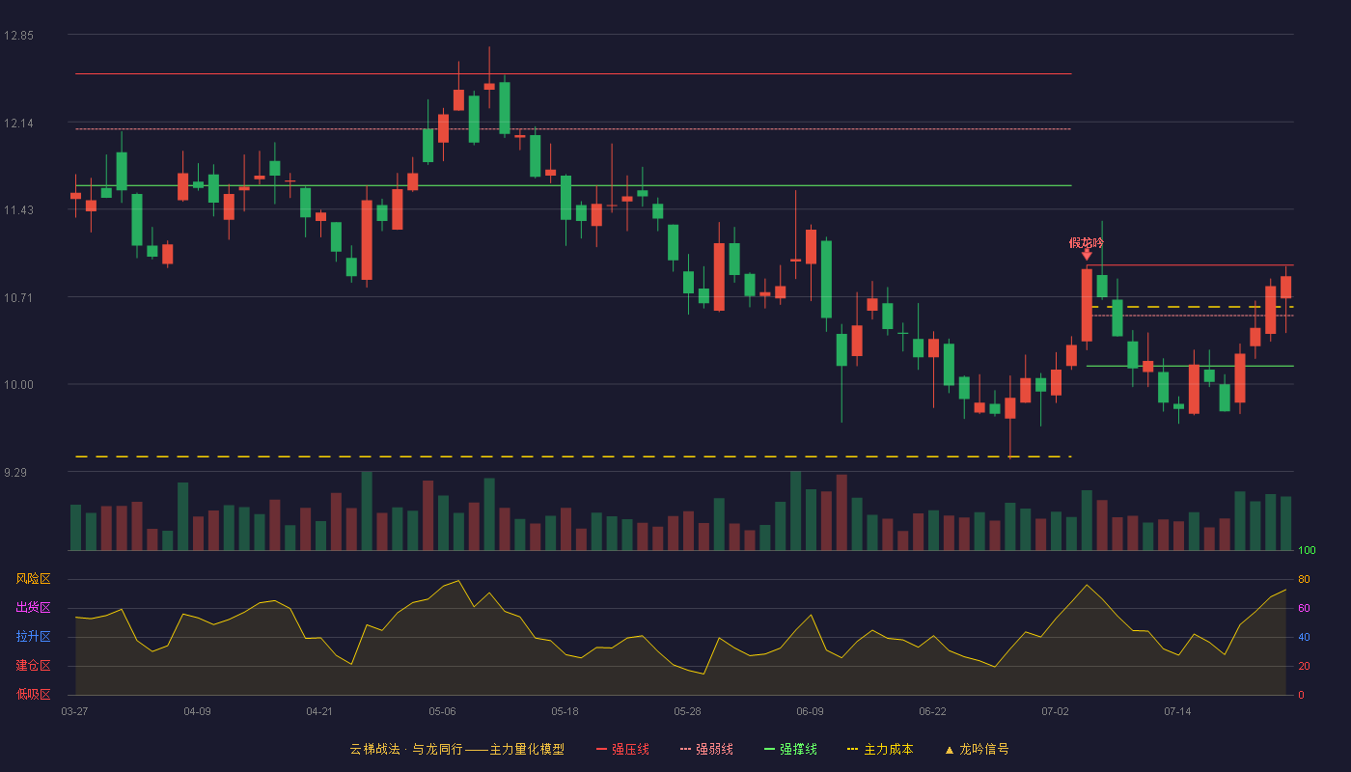The height and width of the screenshot is (772, 1351).
Task: Click the red candlestick beneath the 假龙吟 marker
Action: pyautogui.click(x=1087, y=305)
